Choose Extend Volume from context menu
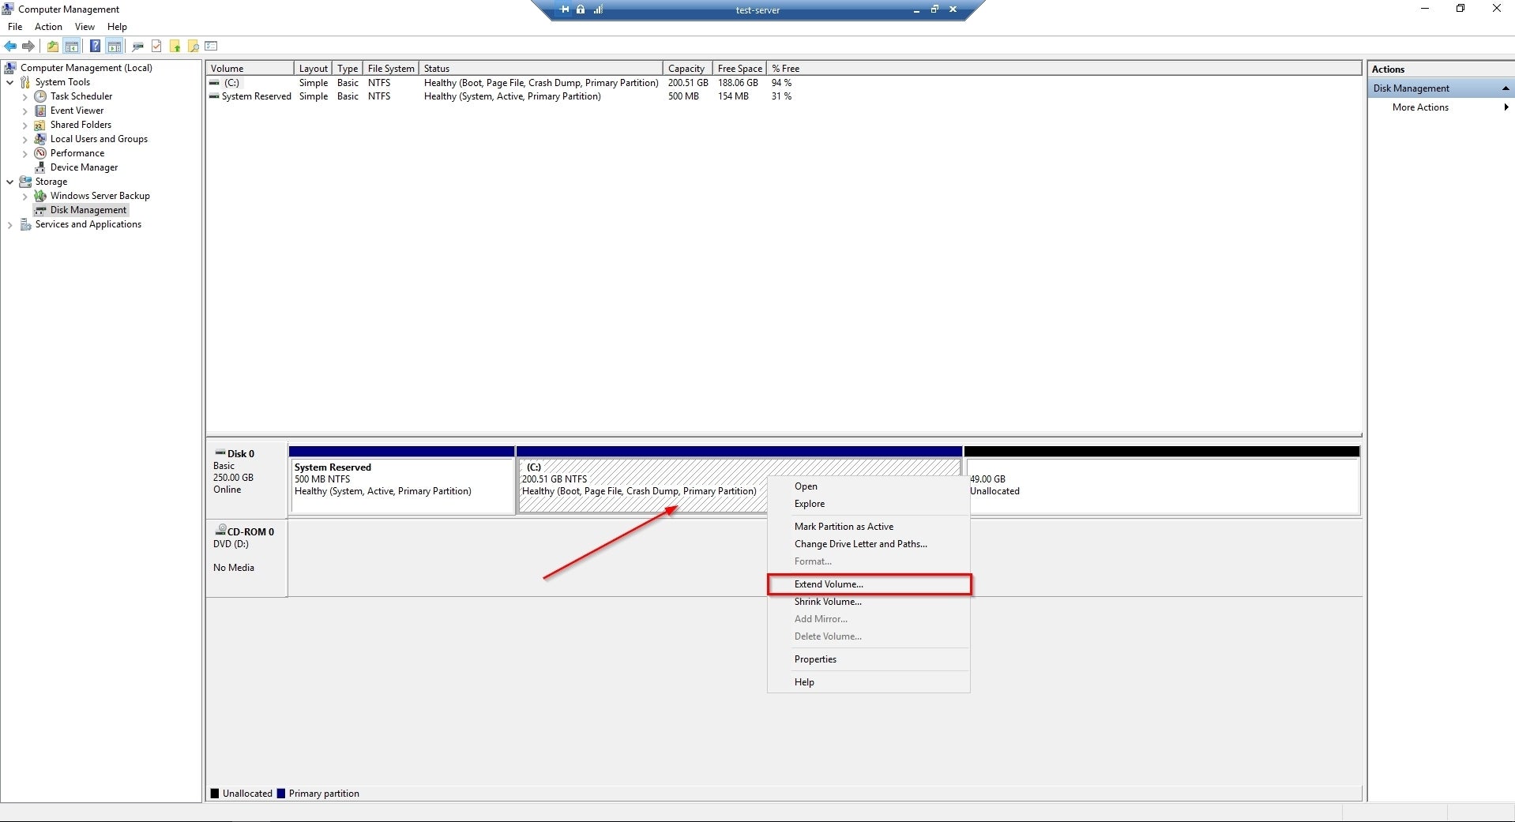Image resolution: width=1515 pixels, height=822 pixels. click(x=829, y=584)
